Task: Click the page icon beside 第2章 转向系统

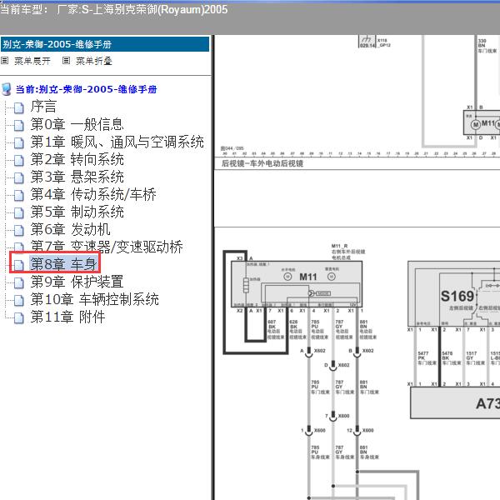Action: tap(19, 161)
